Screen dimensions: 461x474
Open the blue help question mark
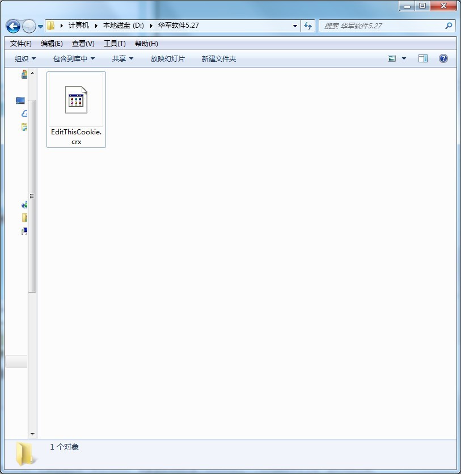pyautogui.click(x=443, y=58)
